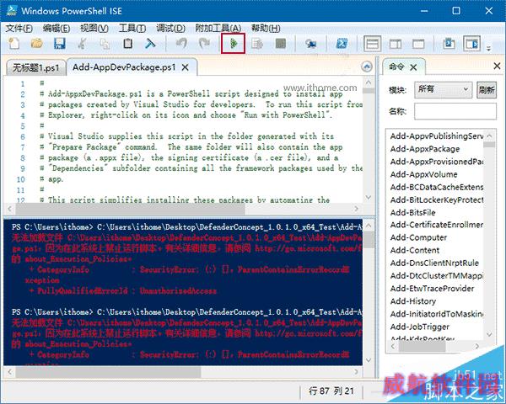506x404 pixels.
Task: Click console pane scroll up arrow
Action: [369, 225]
